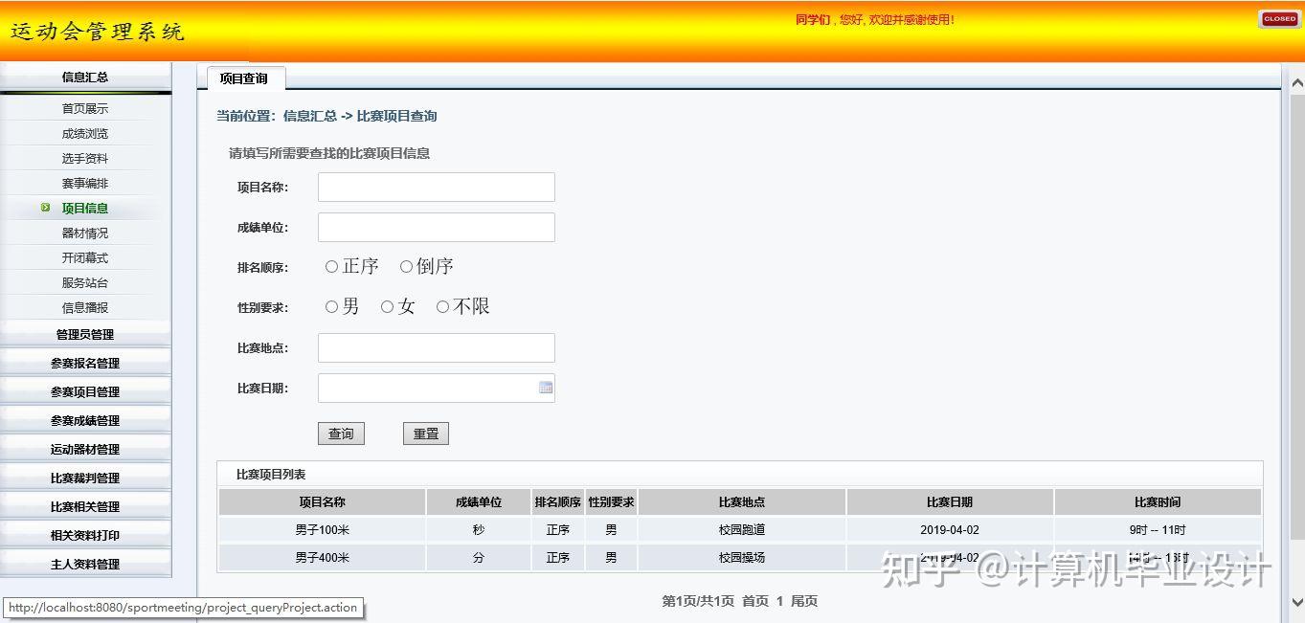Click the 查询 search button

tap(341, 433)
